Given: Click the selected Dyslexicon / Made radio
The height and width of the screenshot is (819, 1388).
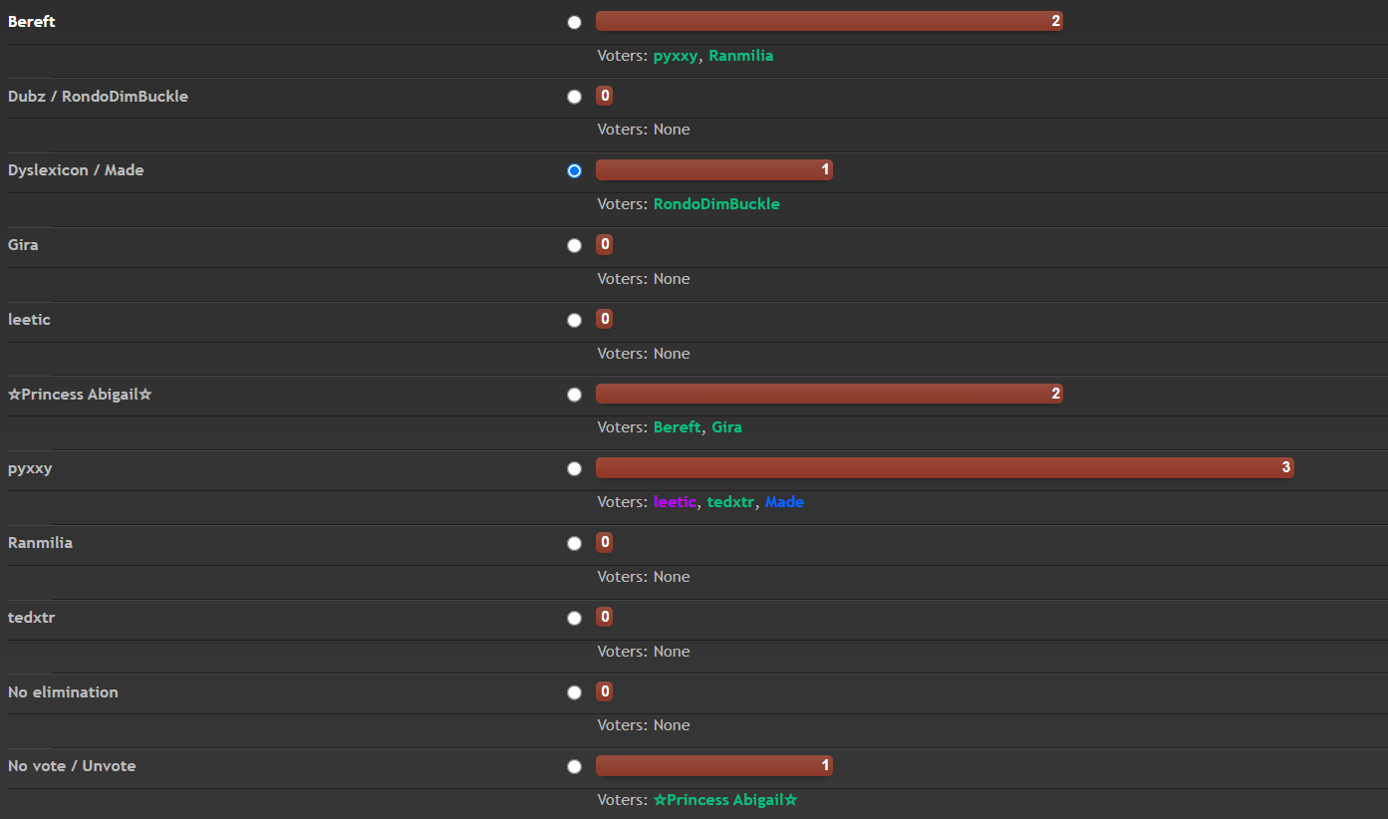Looking at the screenshot, I should point(574,170).
